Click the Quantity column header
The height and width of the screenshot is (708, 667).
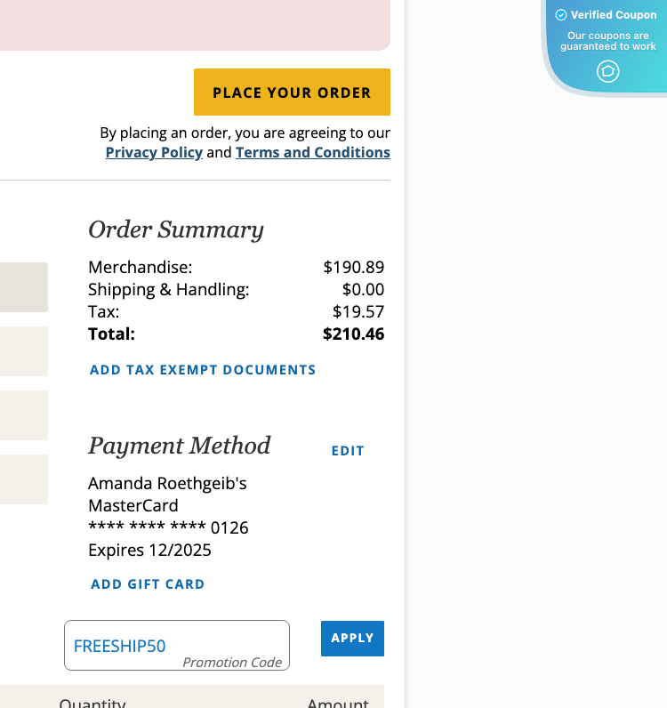(x=92, y=703)
